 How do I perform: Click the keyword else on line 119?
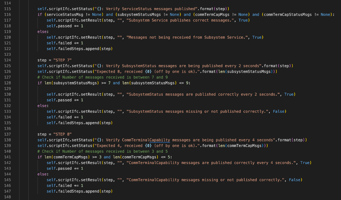(x=41, y=31)
